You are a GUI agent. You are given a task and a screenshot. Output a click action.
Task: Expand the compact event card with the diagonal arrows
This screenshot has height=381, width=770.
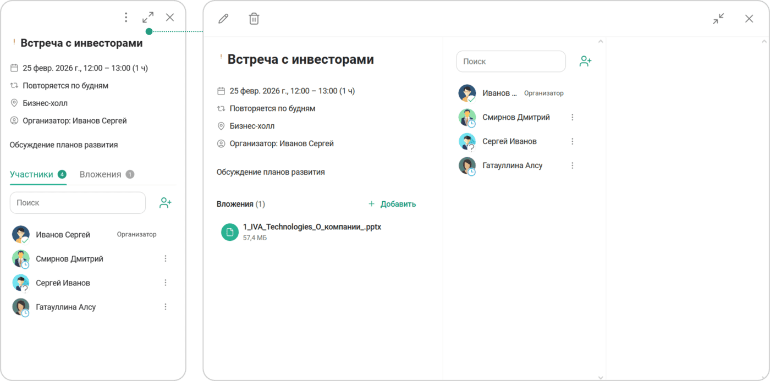click(x=147, y=17)
